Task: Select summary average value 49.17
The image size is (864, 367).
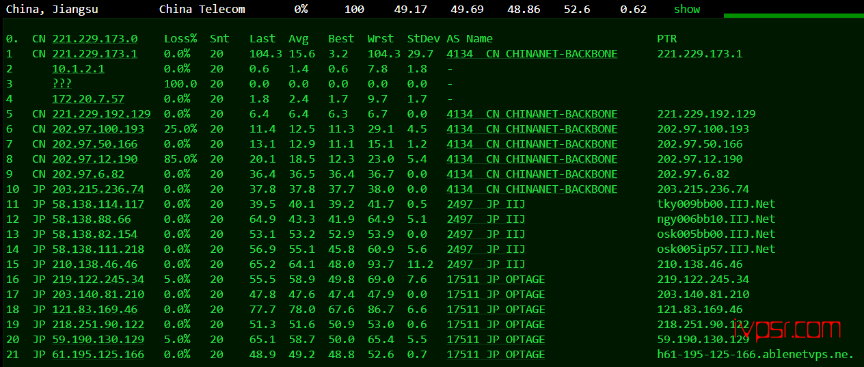Action: (411, 9)
